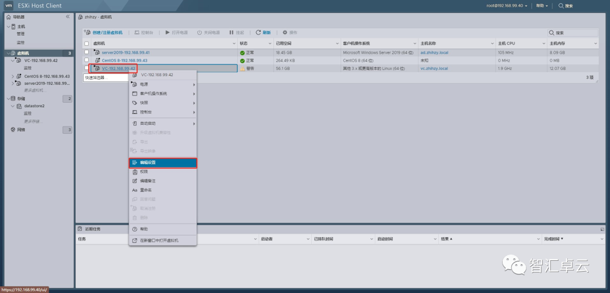The height and width of the screenshot is (293, 610).
Task: Collapse the 虚拟机 tree node chevron
Action: pyautogui.click(x=8, y=53)
